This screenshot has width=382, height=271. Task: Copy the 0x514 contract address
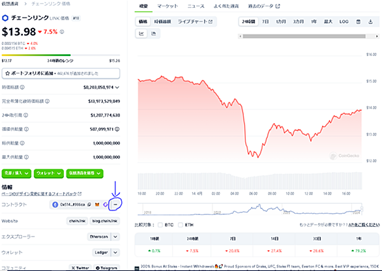(x=89, y=205)
